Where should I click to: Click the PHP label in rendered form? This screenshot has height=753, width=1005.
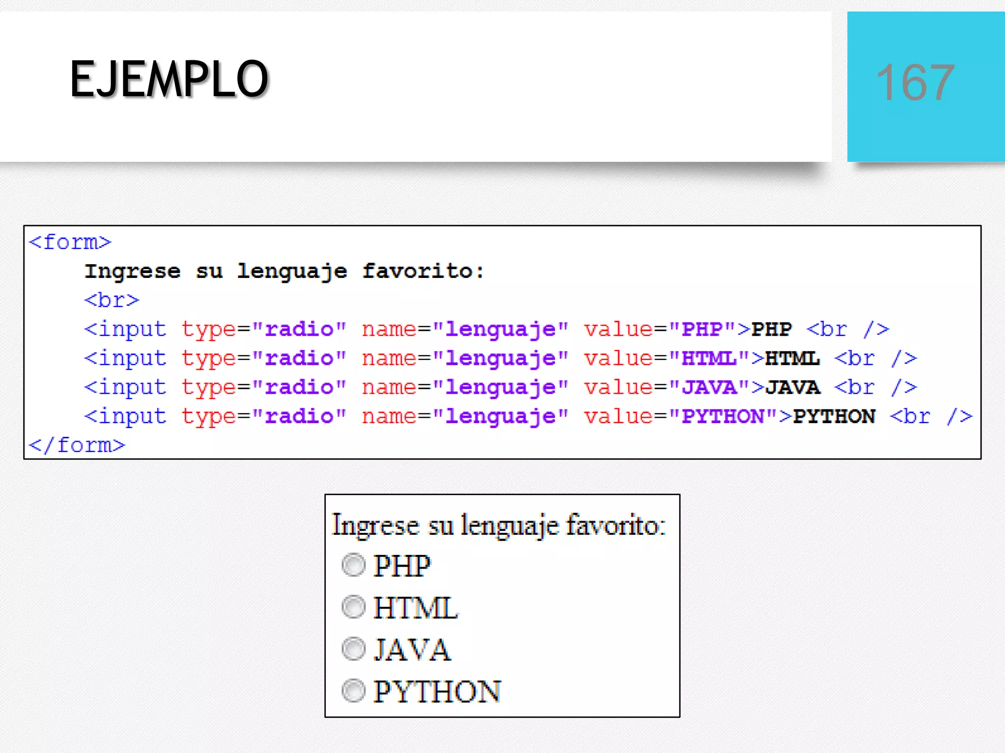402,566
